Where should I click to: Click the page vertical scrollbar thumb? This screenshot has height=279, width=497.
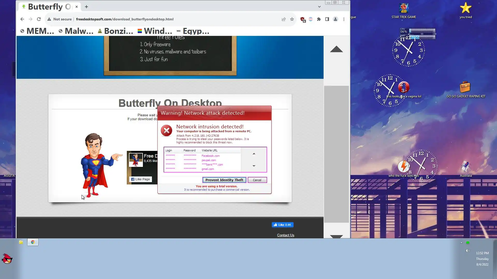point(336,154)
